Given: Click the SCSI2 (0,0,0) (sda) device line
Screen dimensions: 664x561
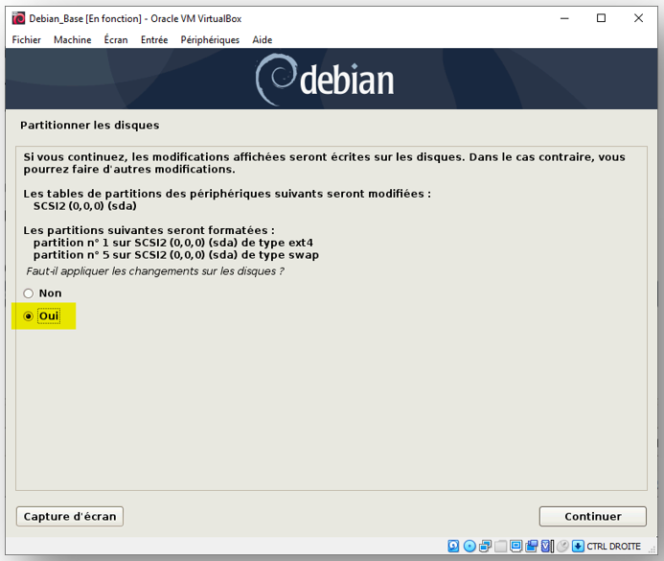Looking at the screenshot, I should tap(85, 206).
